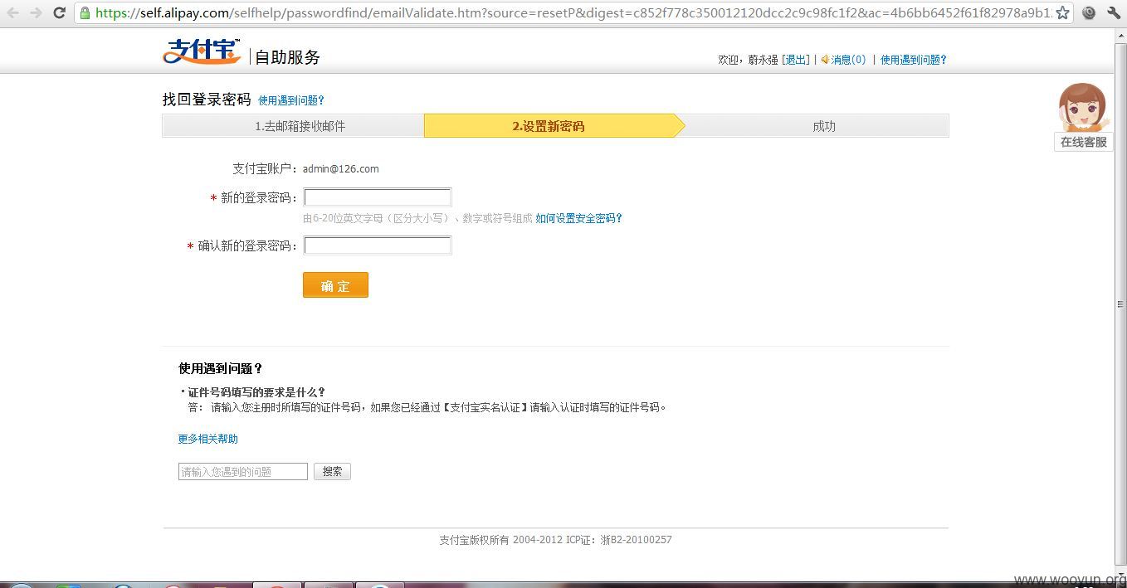Viewport: 1127px width, 588px height.
Task: Click the vertical scrollbar
Action: point(1120,303)
